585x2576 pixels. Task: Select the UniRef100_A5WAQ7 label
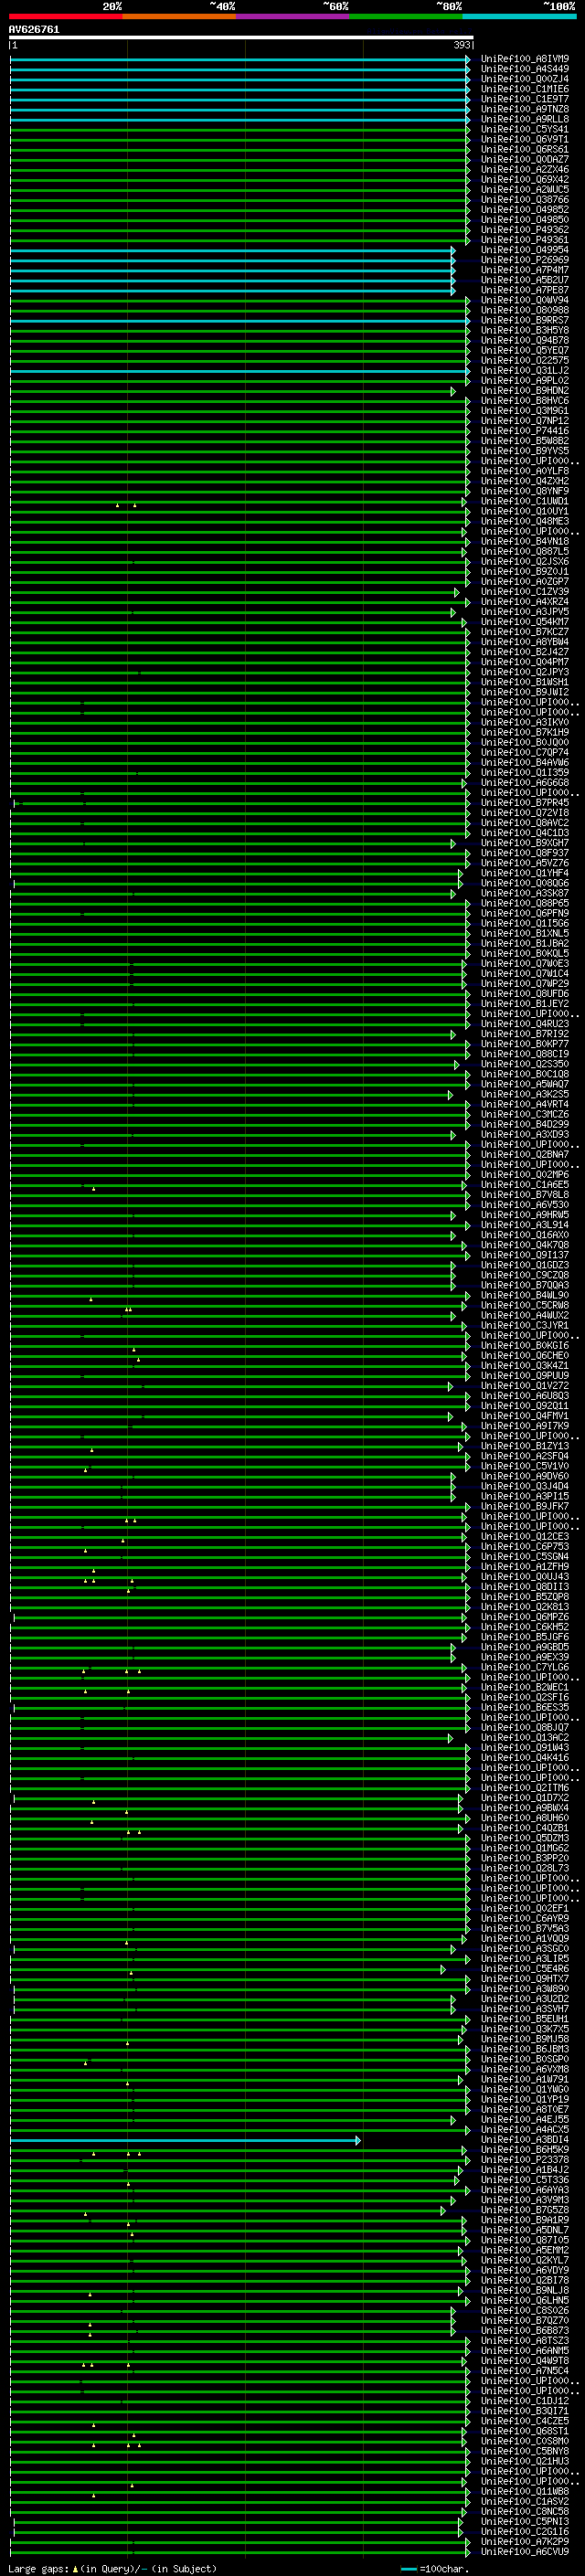525,1084
